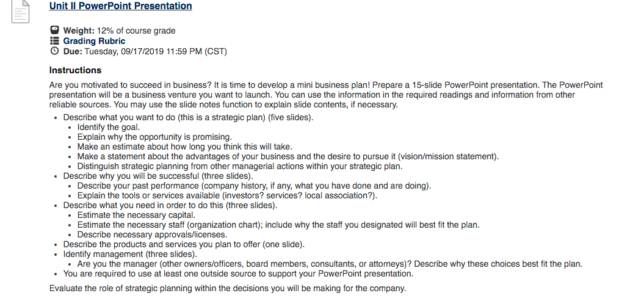The image size is (622, 304).
Task: Click the weight scale icon
Action: click(x=55, y=30)
